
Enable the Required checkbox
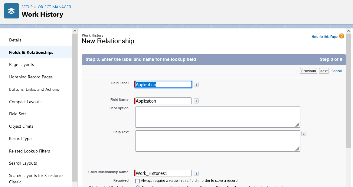coord(137,181)
